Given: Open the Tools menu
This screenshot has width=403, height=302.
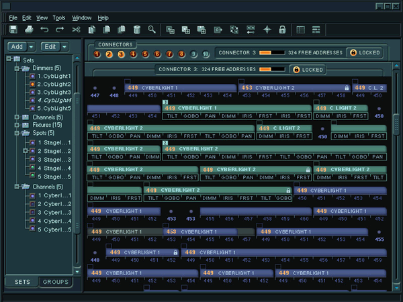Looking at the screenshot, I should tap(59, 17).
